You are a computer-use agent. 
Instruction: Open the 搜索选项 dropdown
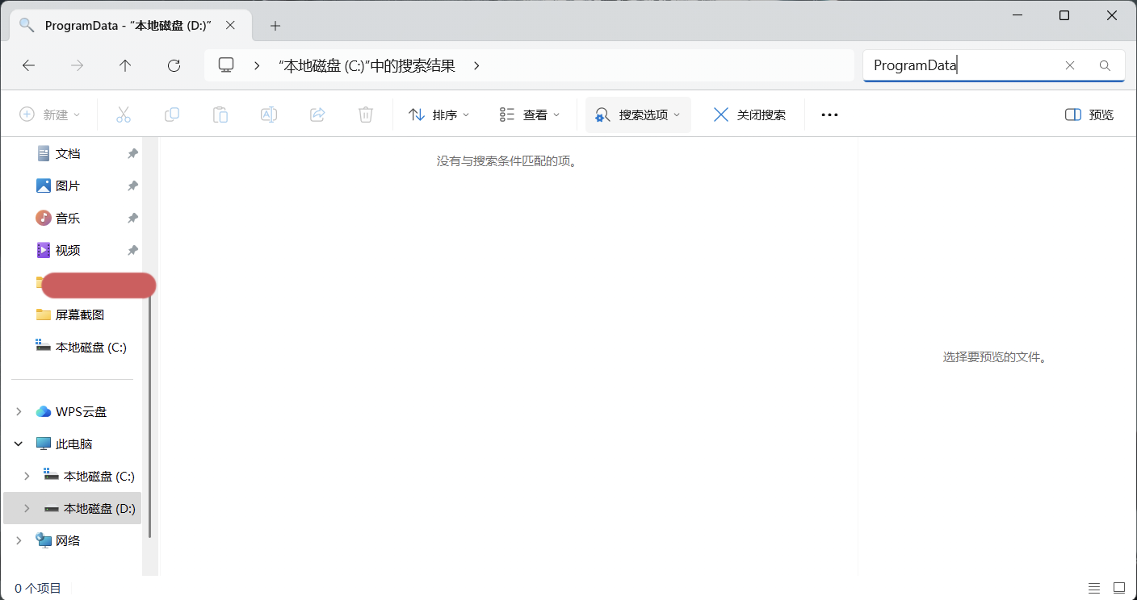click(638, 115)
